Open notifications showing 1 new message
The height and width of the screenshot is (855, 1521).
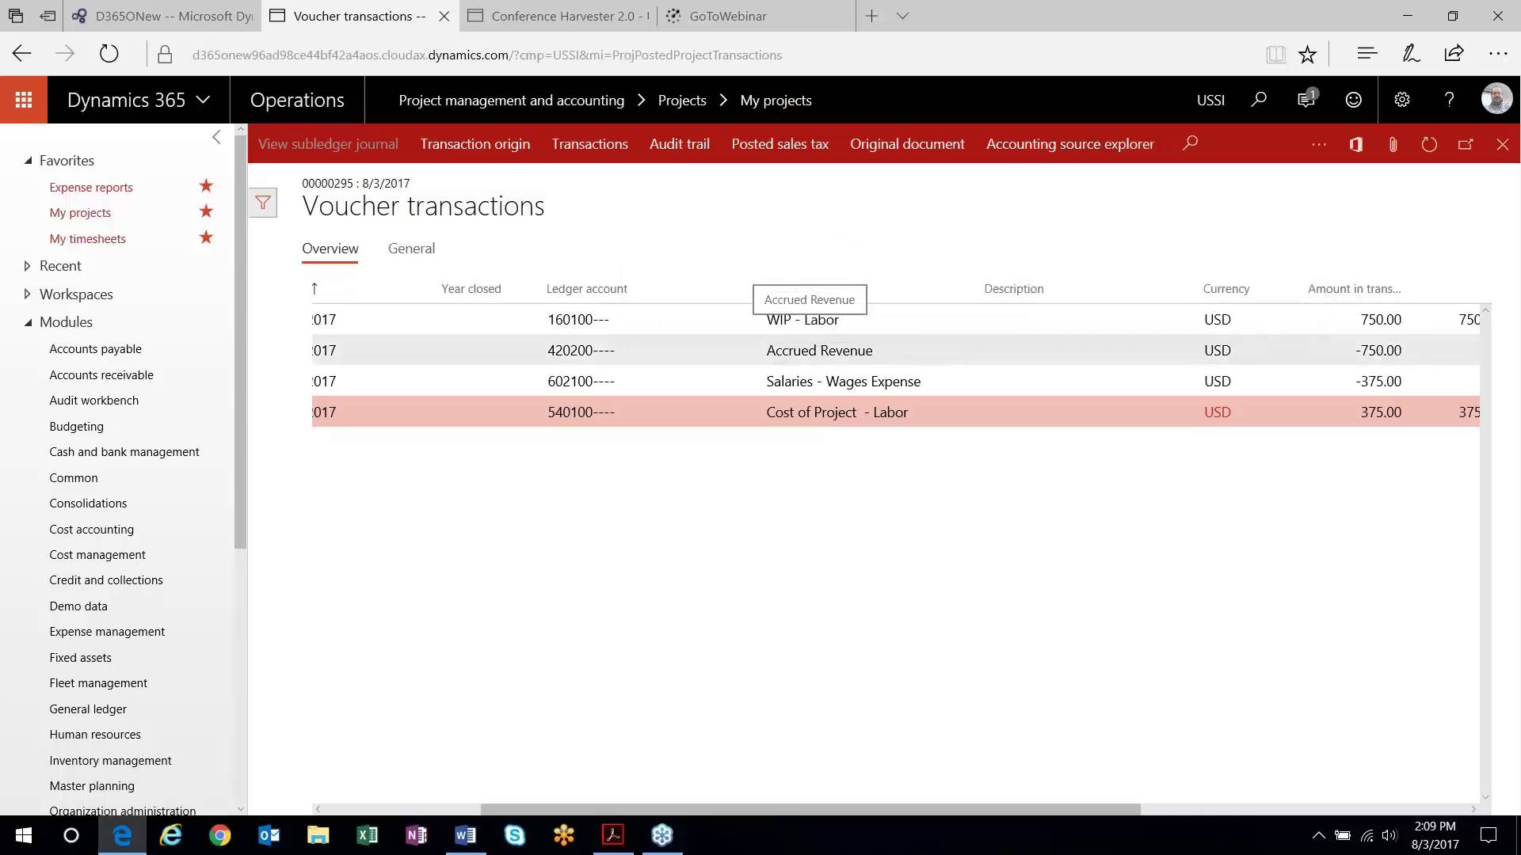(x=1306, y=100)
